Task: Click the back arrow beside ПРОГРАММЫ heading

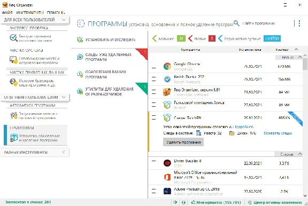Action: pyautogui.click(x=81, y=23)
